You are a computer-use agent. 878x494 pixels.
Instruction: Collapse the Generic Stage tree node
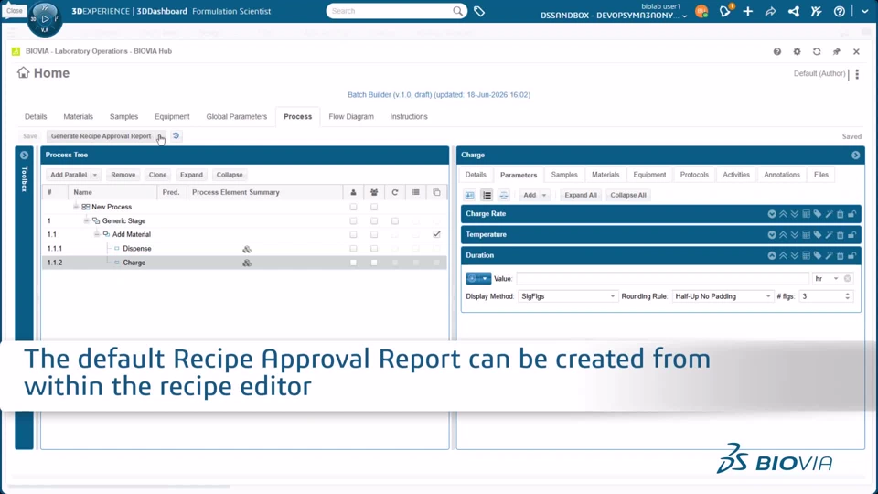pos(86,220)
